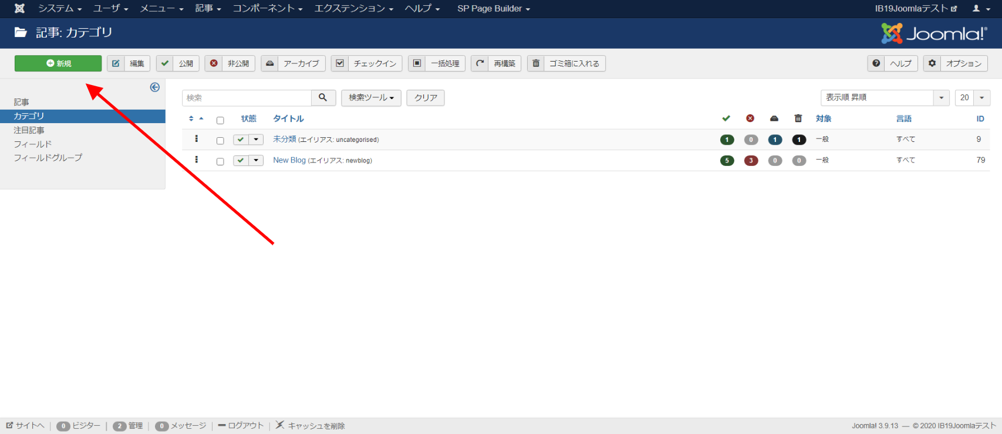Open the New Blog category link
This screenshot has width=1002, height=434.
coord(289,160)
